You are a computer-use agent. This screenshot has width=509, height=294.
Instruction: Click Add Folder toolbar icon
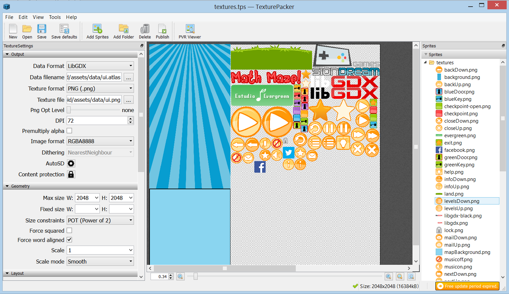point(124,31)
